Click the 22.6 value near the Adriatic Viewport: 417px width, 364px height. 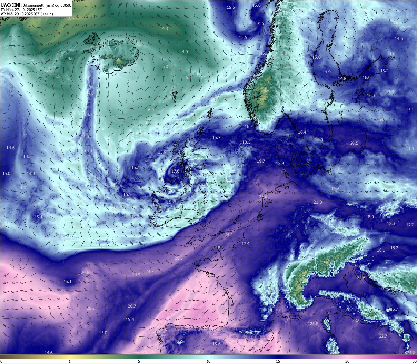[x=361, y=278]
